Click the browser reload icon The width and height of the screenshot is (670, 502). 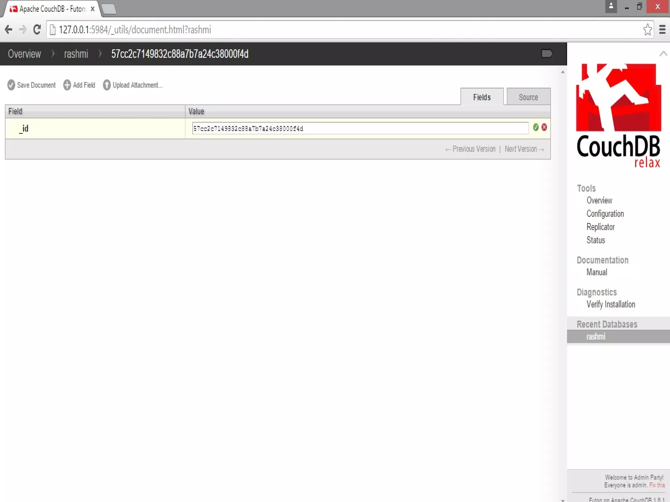37,30
